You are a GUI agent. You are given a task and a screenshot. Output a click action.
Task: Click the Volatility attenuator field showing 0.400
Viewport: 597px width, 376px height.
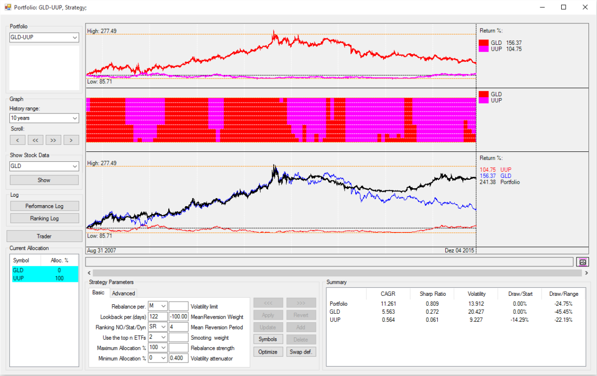pos(179,358)
